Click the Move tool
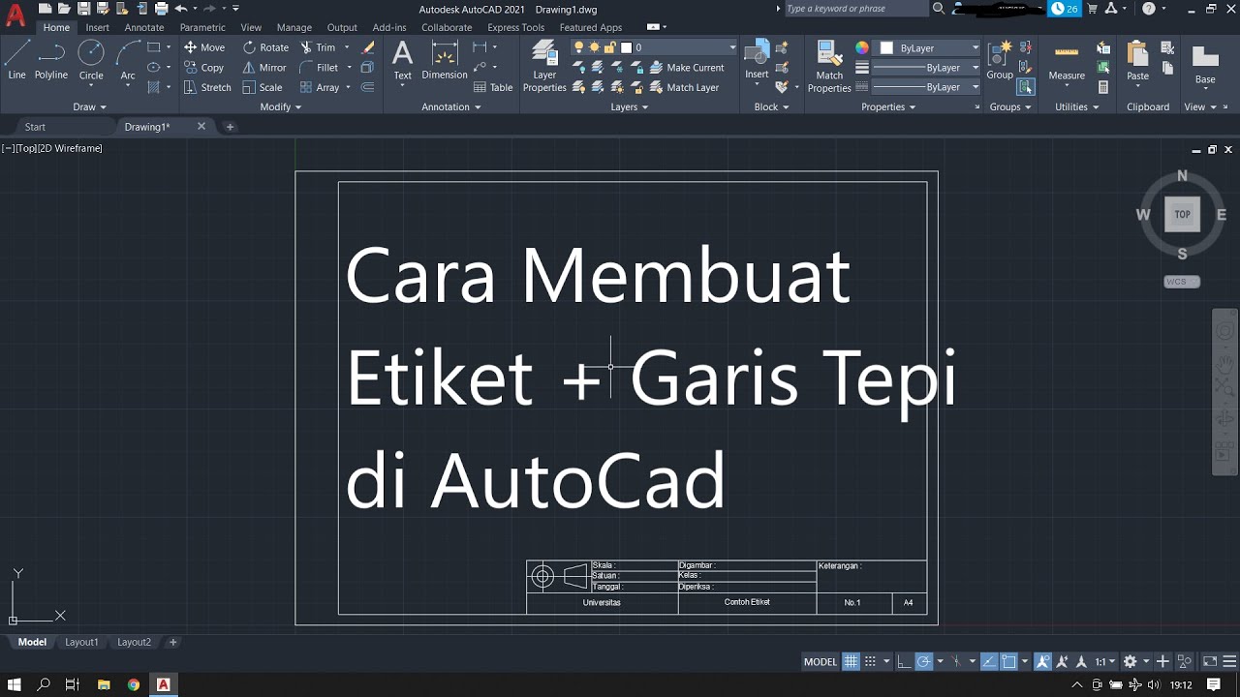Screen dimensions: 1240x697 (204, 47)
